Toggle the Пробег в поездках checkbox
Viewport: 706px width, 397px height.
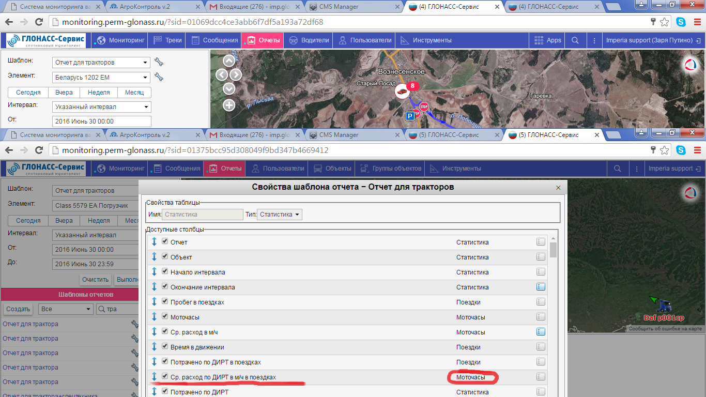[165, 301]
